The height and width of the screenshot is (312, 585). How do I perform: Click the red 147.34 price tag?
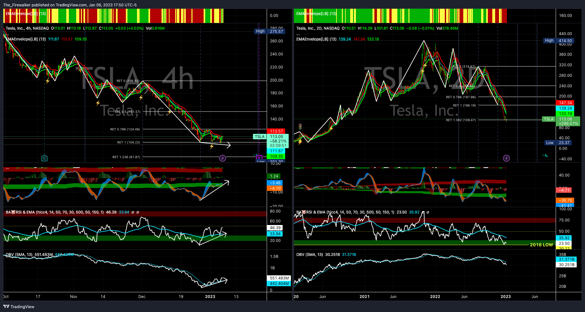tap(565, 103)
